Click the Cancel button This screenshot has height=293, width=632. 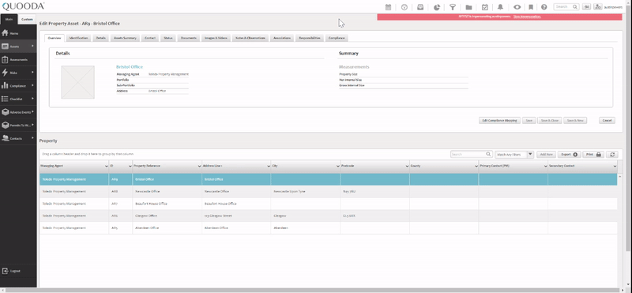[607, 121]
